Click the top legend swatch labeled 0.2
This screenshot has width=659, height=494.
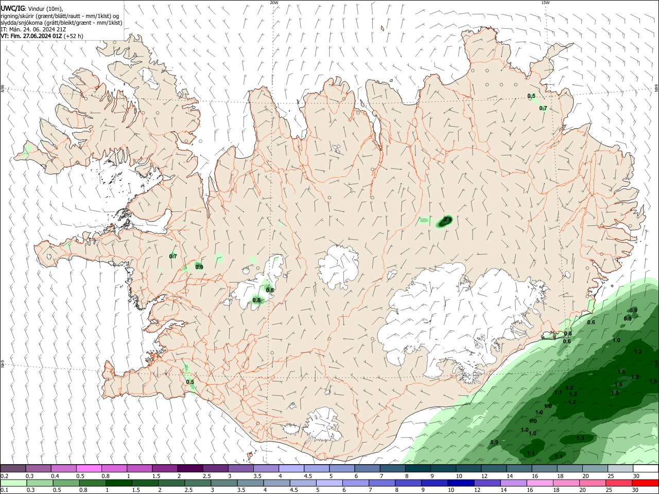(13, 468)
